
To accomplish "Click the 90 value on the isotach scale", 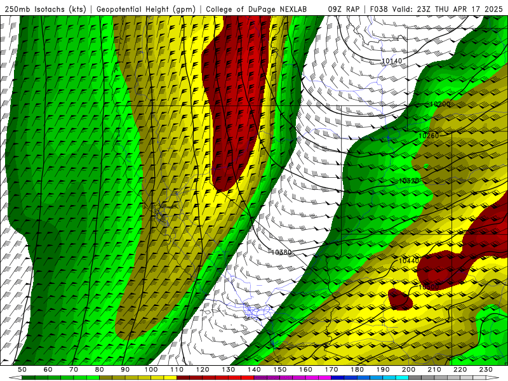I will click(125, 370).
